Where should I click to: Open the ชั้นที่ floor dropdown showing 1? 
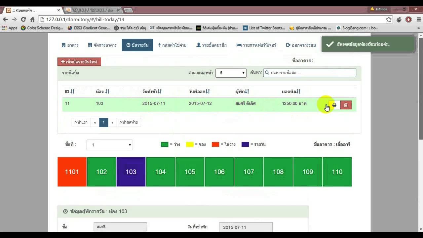tap(110, 145)
